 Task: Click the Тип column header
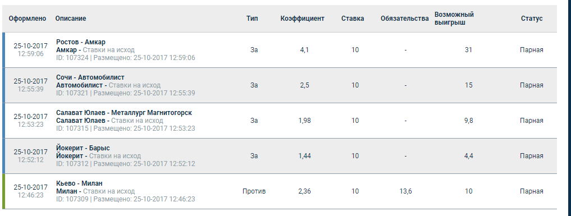[252, 19]
